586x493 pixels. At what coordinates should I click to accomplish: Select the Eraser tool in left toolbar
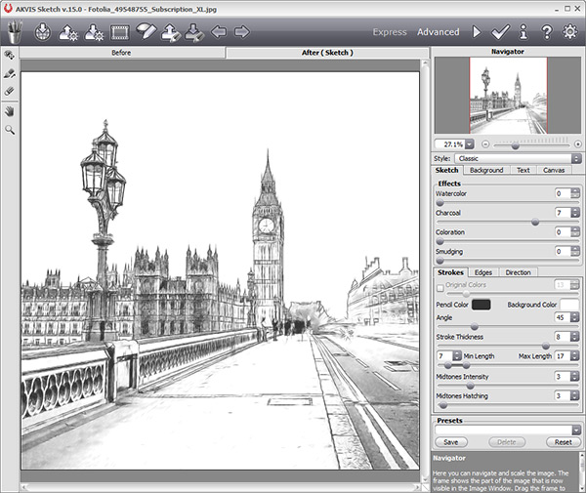[10, 91]
